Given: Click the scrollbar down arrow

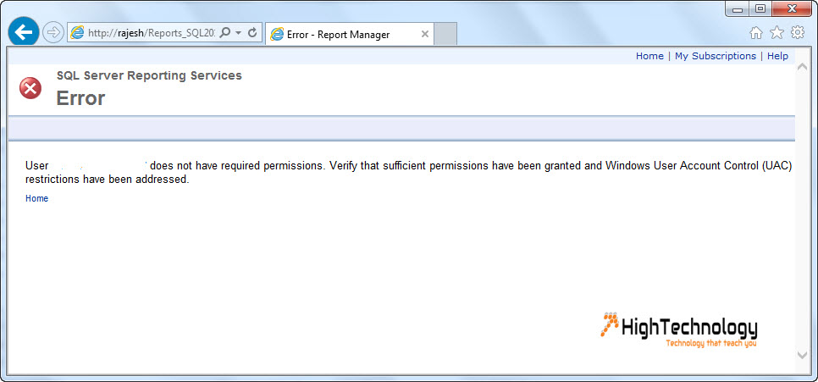Looking at the screenshot, I should click(803, 355).
